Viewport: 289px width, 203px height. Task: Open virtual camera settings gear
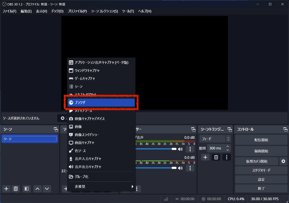pos(283,161)
